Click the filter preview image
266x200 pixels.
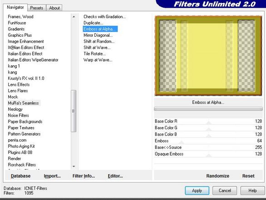click(x=208, y=56)
